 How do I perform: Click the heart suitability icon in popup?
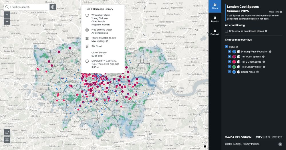tap(87, 15)
